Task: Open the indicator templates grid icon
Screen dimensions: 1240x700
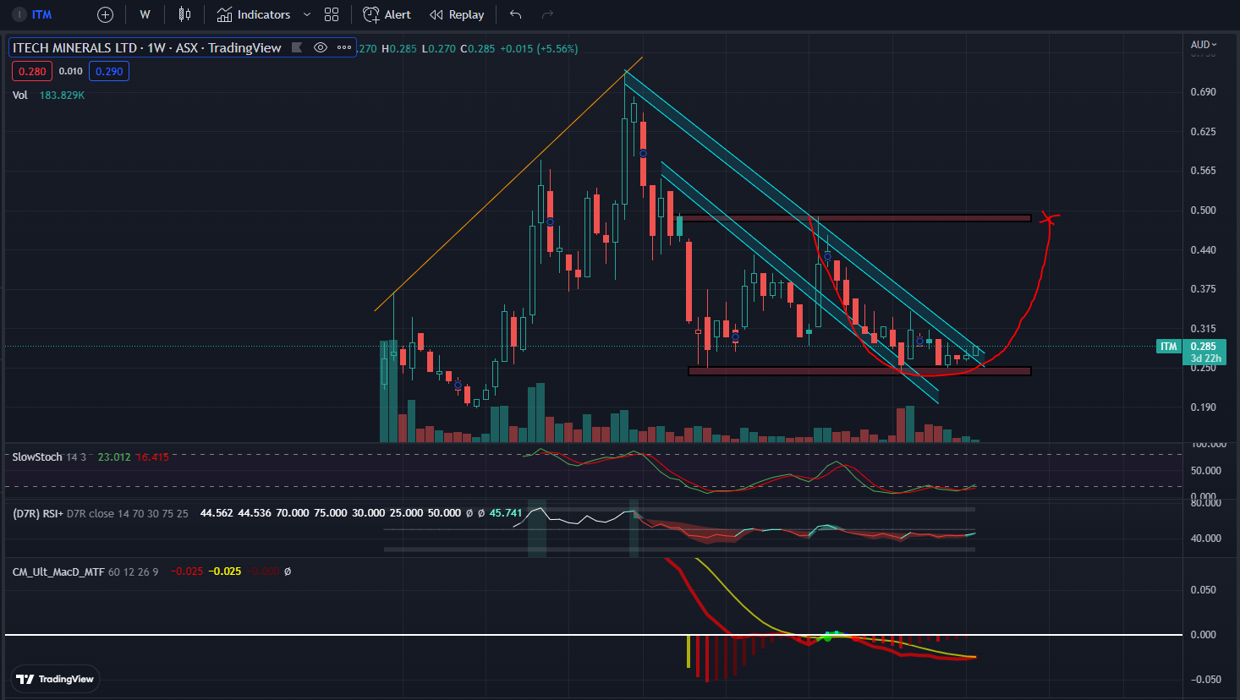Action: click(x=332, y=14)
